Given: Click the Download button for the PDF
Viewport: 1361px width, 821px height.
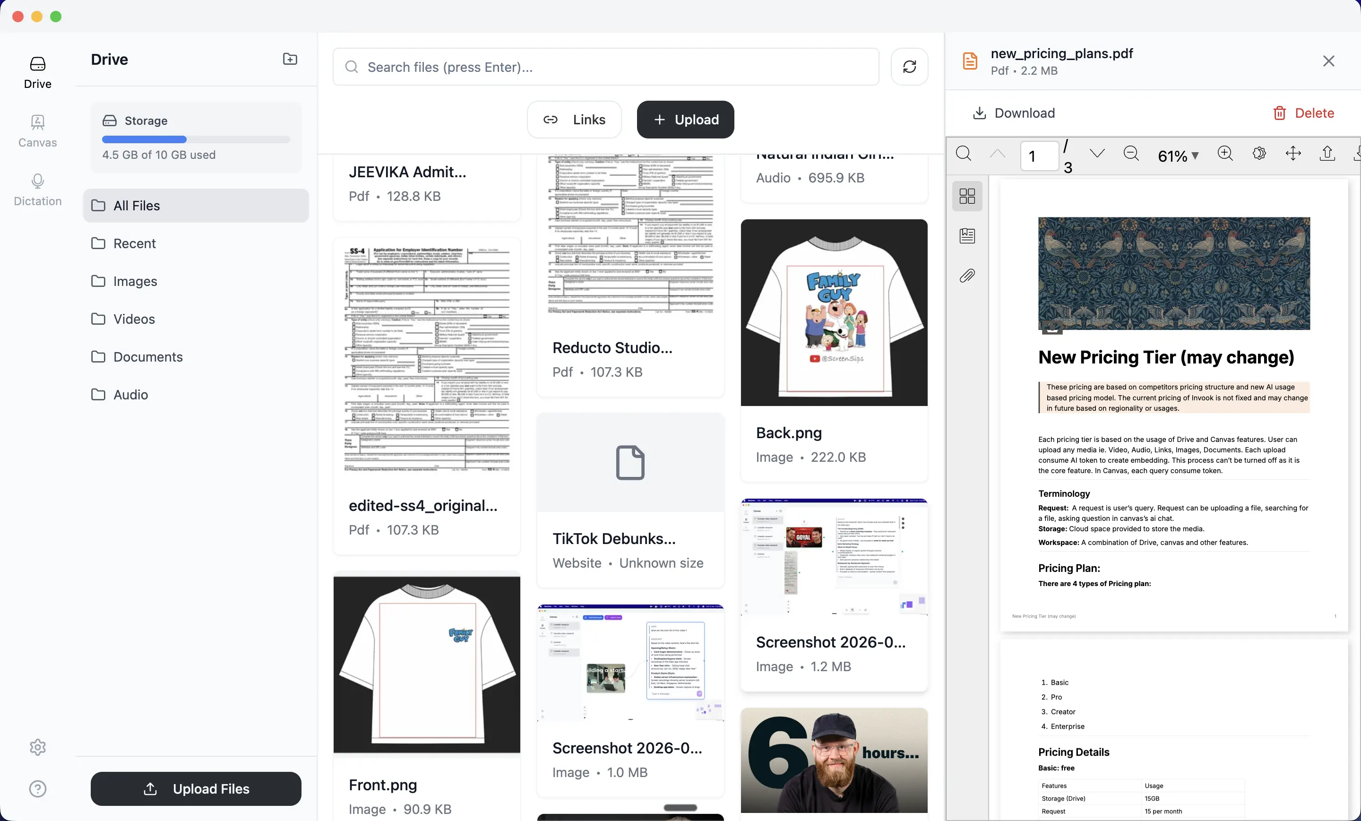Looking at the screenshot, I should (1014, 113).
